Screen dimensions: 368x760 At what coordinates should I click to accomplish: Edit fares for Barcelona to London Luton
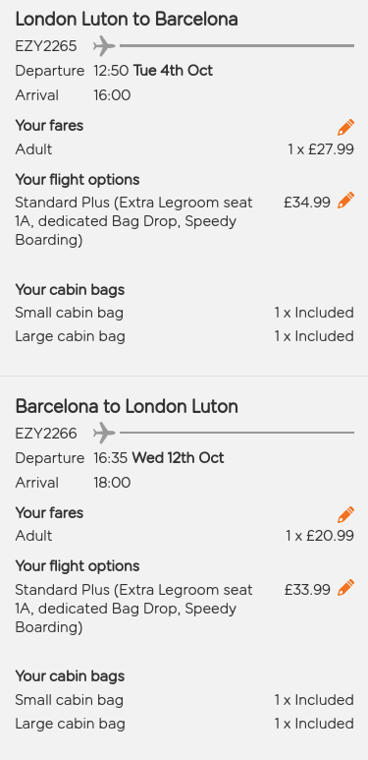[345, 514]
